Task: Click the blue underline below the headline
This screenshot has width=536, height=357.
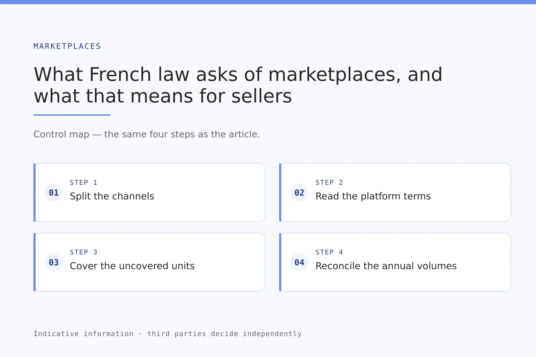Action: click(x=72, y=115)
